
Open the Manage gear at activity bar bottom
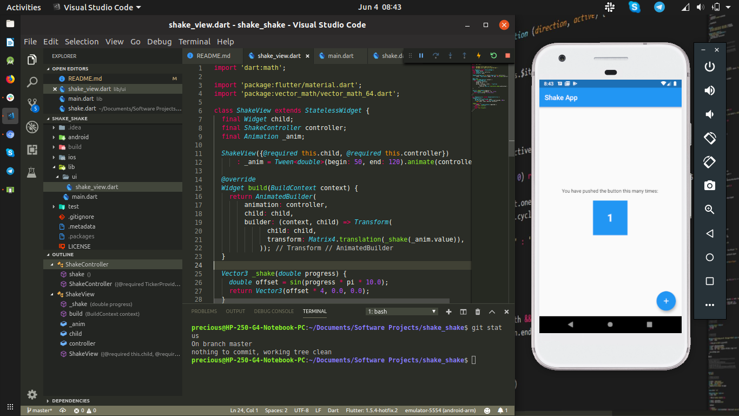click(32, 394)
